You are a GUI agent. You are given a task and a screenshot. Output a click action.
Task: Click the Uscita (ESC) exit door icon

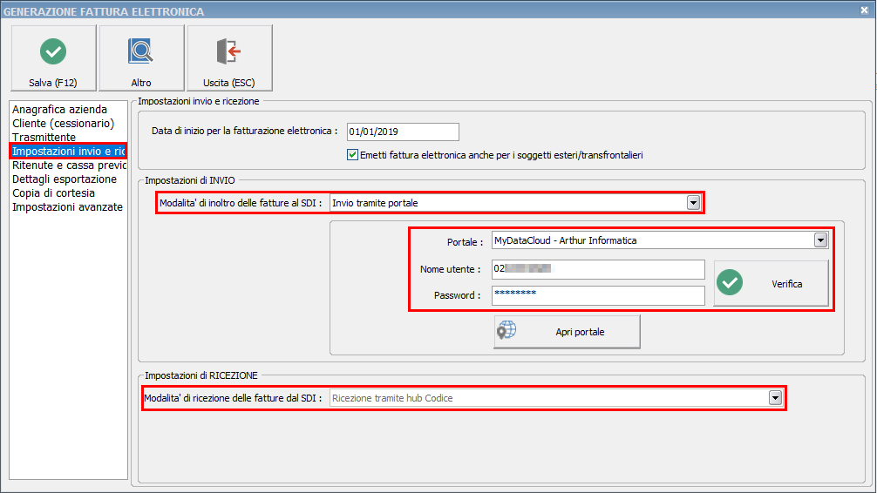coord(229,52)
